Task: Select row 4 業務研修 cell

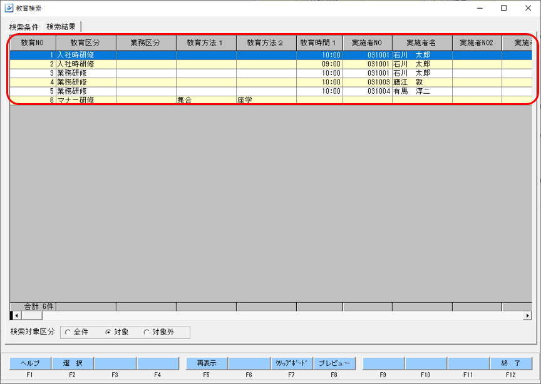Action: click(x=86, y=82)
